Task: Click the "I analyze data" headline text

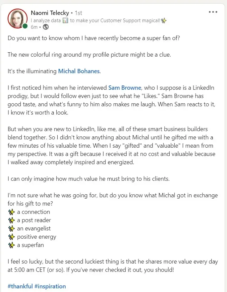Action: click(x=46, y=21)
